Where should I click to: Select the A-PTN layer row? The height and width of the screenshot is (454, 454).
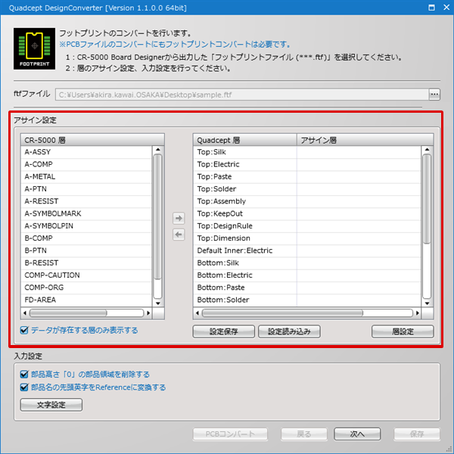(86, 188)
